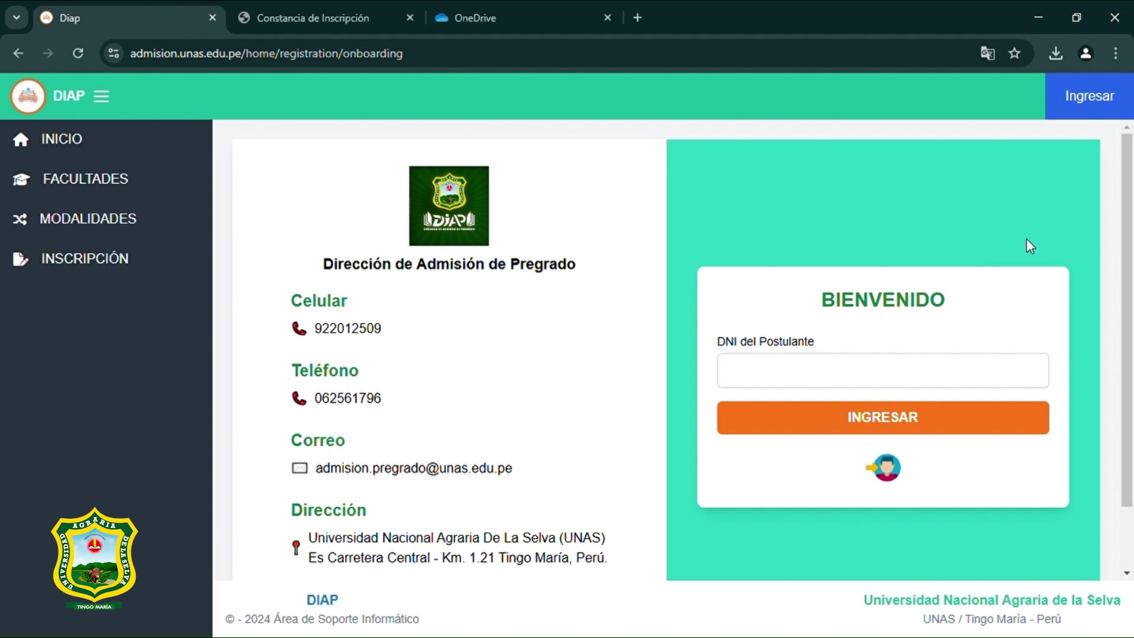The width and height of the screenshot is (1134, 638).
Task: Open the INICIO home menu item
Action: [x=61, y=139]
